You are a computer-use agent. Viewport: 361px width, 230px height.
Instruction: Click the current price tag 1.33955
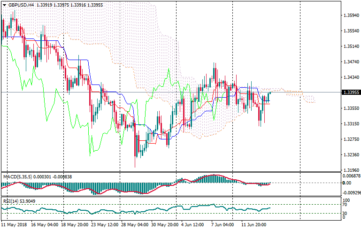click(351, 92)
